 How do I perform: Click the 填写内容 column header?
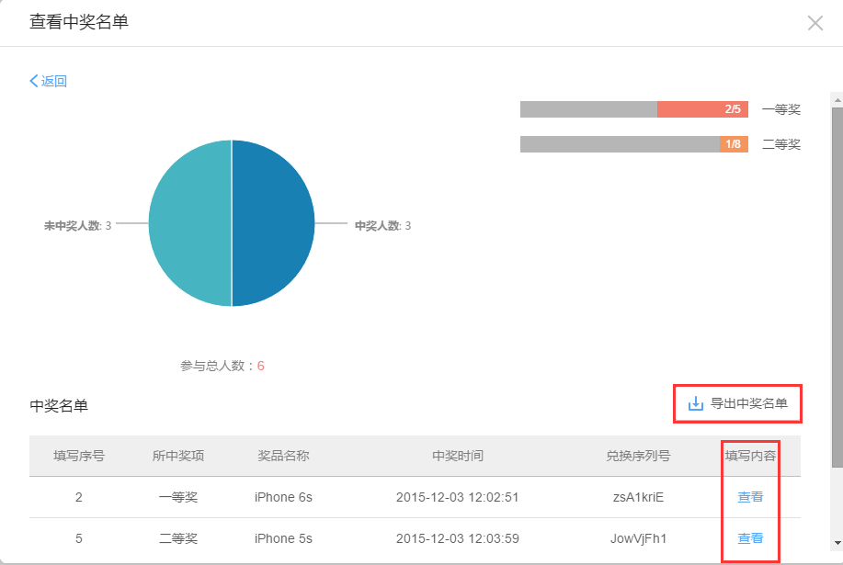[x=750, y=456]
